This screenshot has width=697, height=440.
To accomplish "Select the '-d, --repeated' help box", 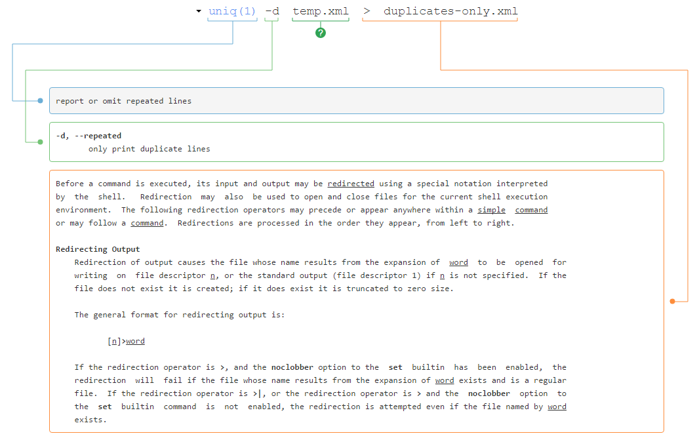I will click(356, 142).
